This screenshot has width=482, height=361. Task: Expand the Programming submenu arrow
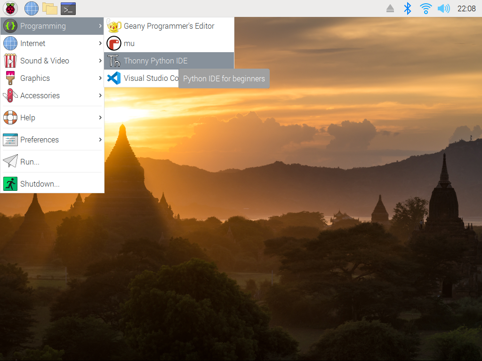point(100,26)
